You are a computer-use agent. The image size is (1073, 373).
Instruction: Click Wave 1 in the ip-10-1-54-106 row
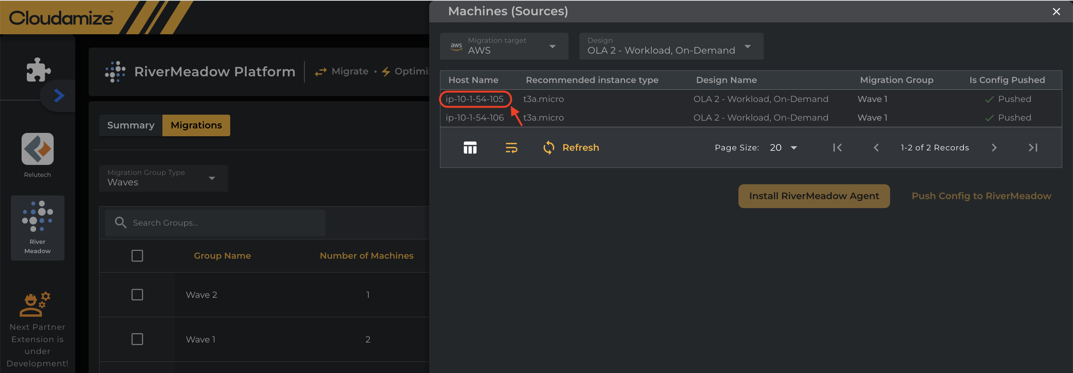click(872, 118)
